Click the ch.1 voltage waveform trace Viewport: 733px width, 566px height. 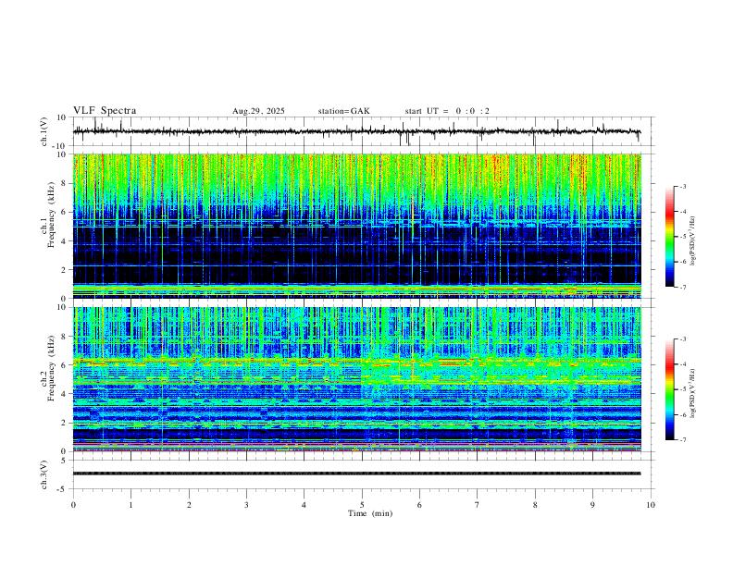point(356,131)
